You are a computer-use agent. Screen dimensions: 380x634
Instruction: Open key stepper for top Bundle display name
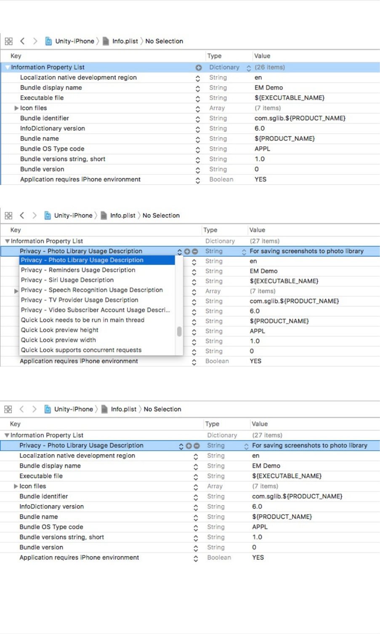(x=198, y=88)
